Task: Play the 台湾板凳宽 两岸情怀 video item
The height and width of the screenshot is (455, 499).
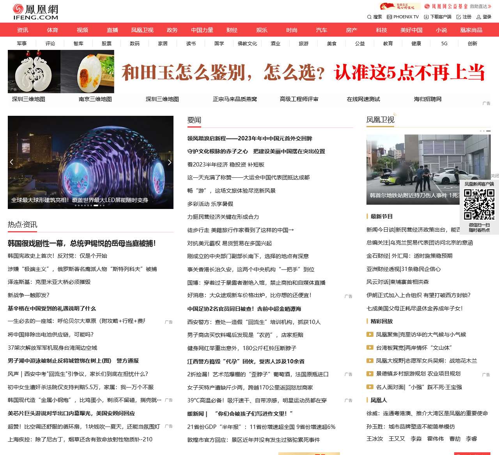Action: (409, 347)
